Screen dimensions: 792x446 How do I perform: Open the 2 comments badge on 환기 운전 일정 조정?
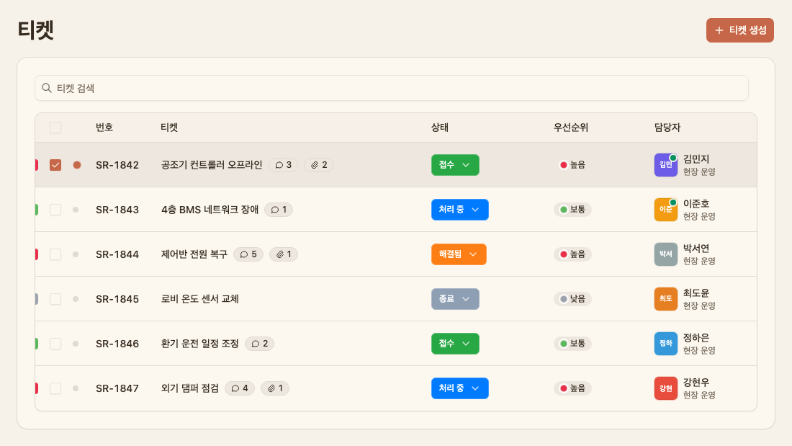pos(260,344)
